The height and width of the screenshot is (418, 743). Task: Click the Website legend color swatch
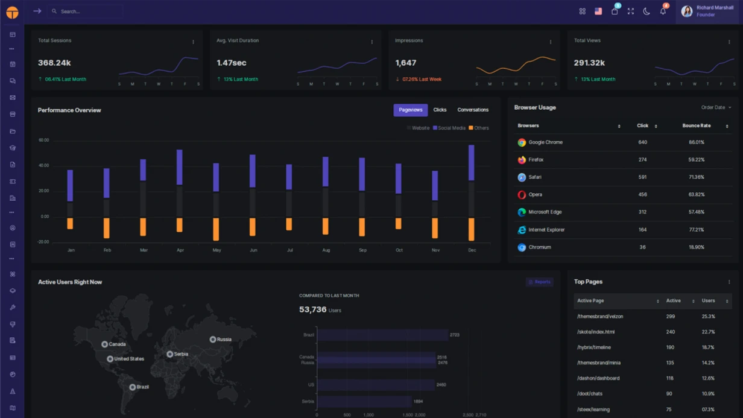pos(409,128)
